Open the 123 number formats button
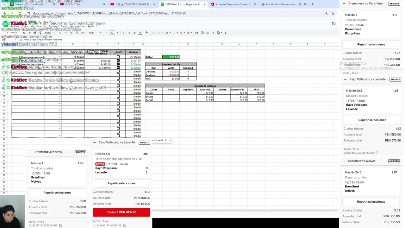 [82, 33]
